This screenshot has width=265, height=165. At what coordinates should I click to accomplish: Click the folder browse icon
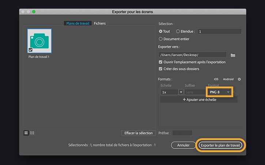coord(233,55)
